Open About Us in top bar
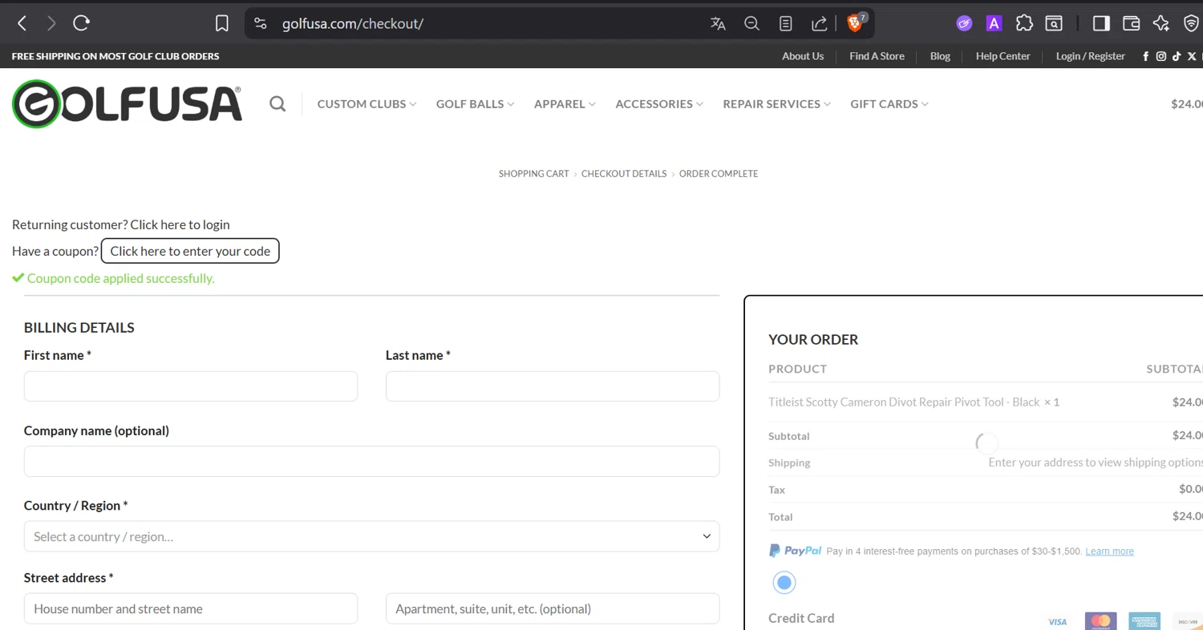The image size is (1203, 630). (803, 56)
